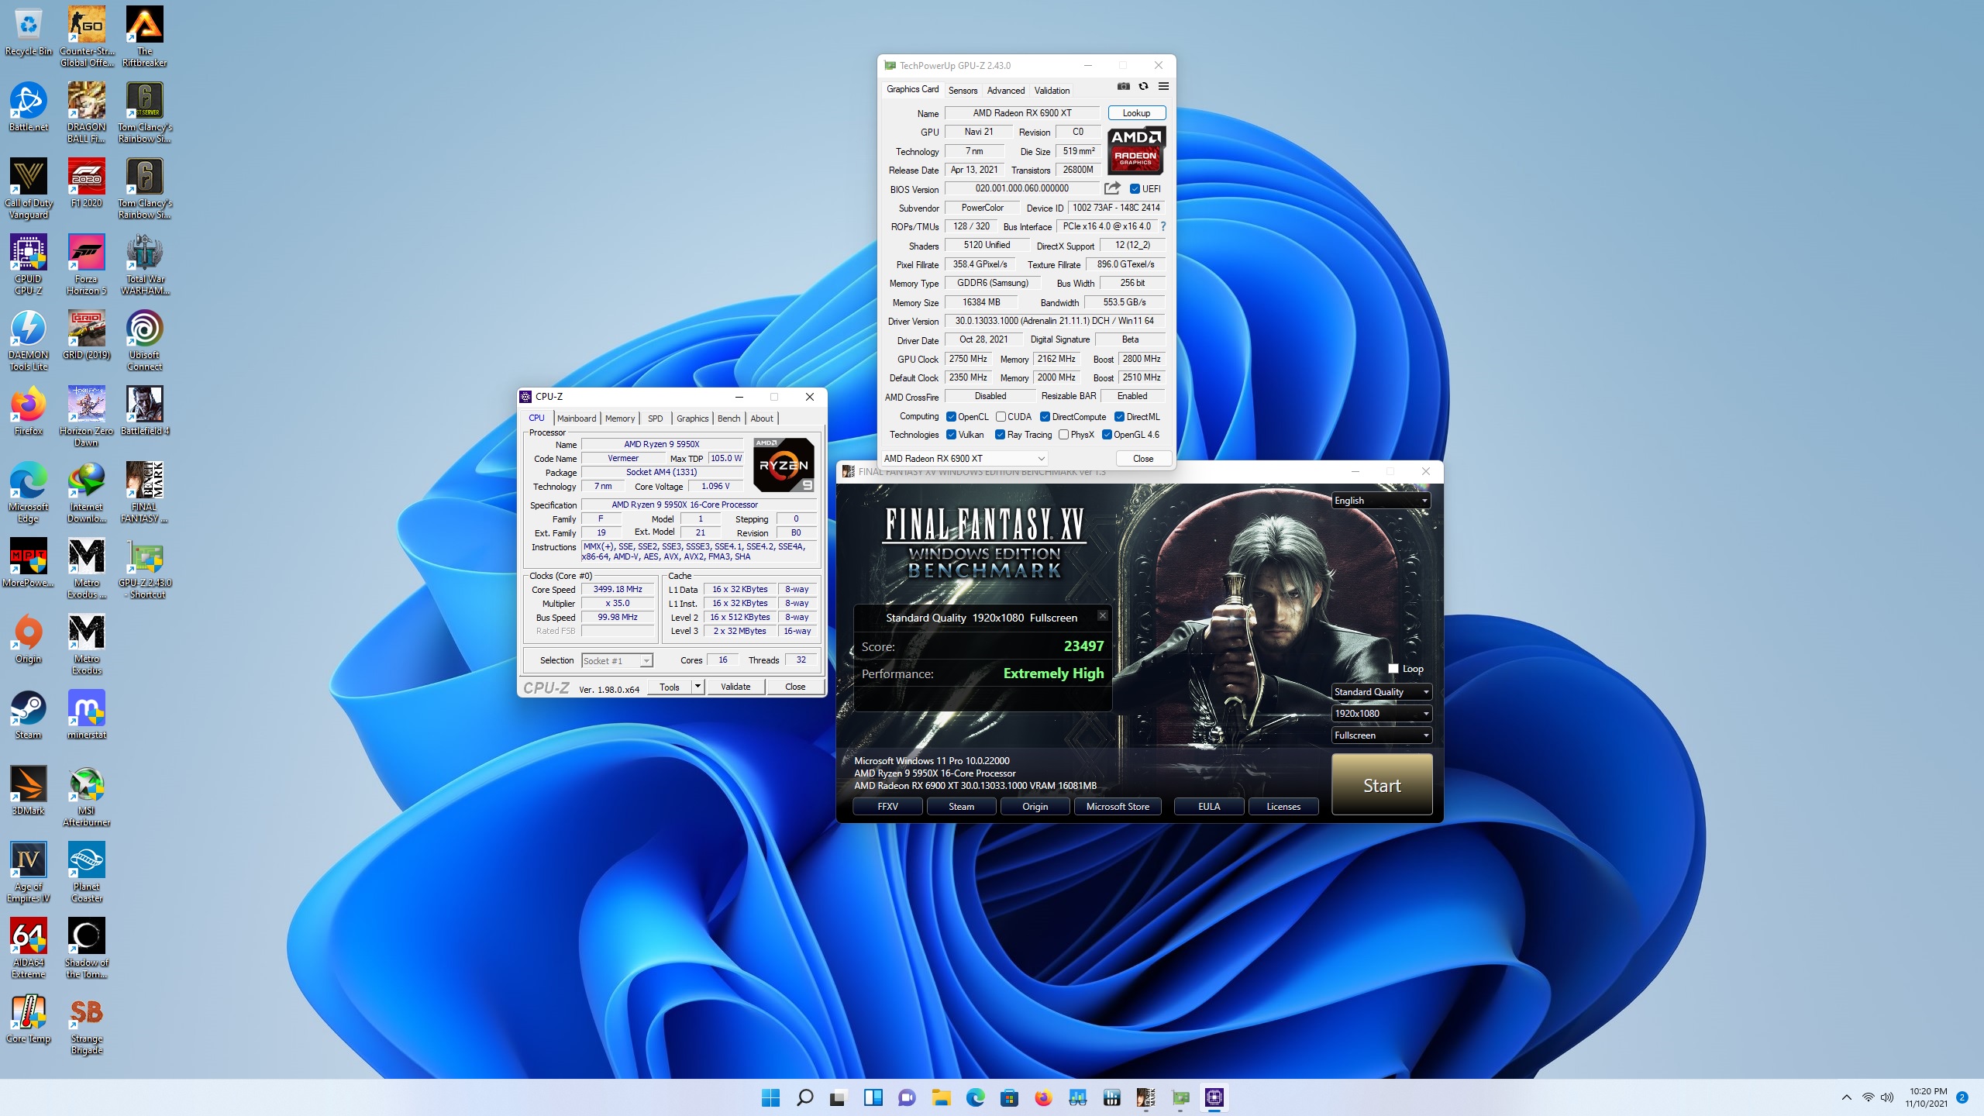The height and width of the screenshot is (1116, 1984).
Task: Select the minerstat desktop icon
Action: (x=86, y=715)
